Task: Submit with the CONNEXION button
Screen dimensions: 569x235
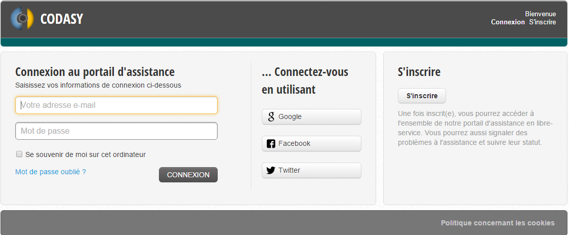Action: [x=188, y=175]
